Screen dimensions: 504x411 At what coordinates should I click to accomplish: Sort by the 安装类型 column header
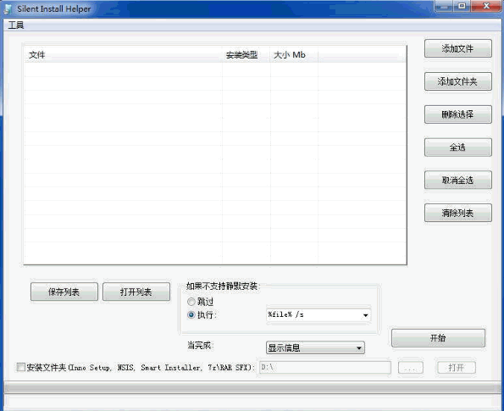(x=246, y=55)
